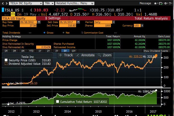The width and height of the screenshot is (174, 116).
Task: Click the Annotate button
Action: click(86, 55)
